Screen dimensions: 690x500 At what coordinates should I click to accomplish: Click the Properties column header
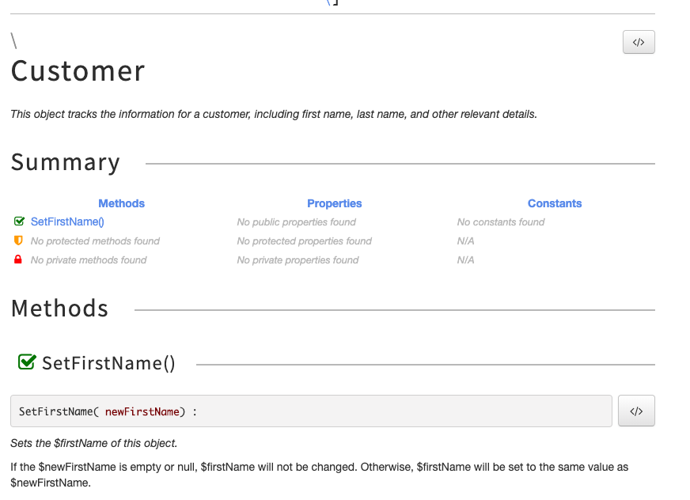point(335,203)
